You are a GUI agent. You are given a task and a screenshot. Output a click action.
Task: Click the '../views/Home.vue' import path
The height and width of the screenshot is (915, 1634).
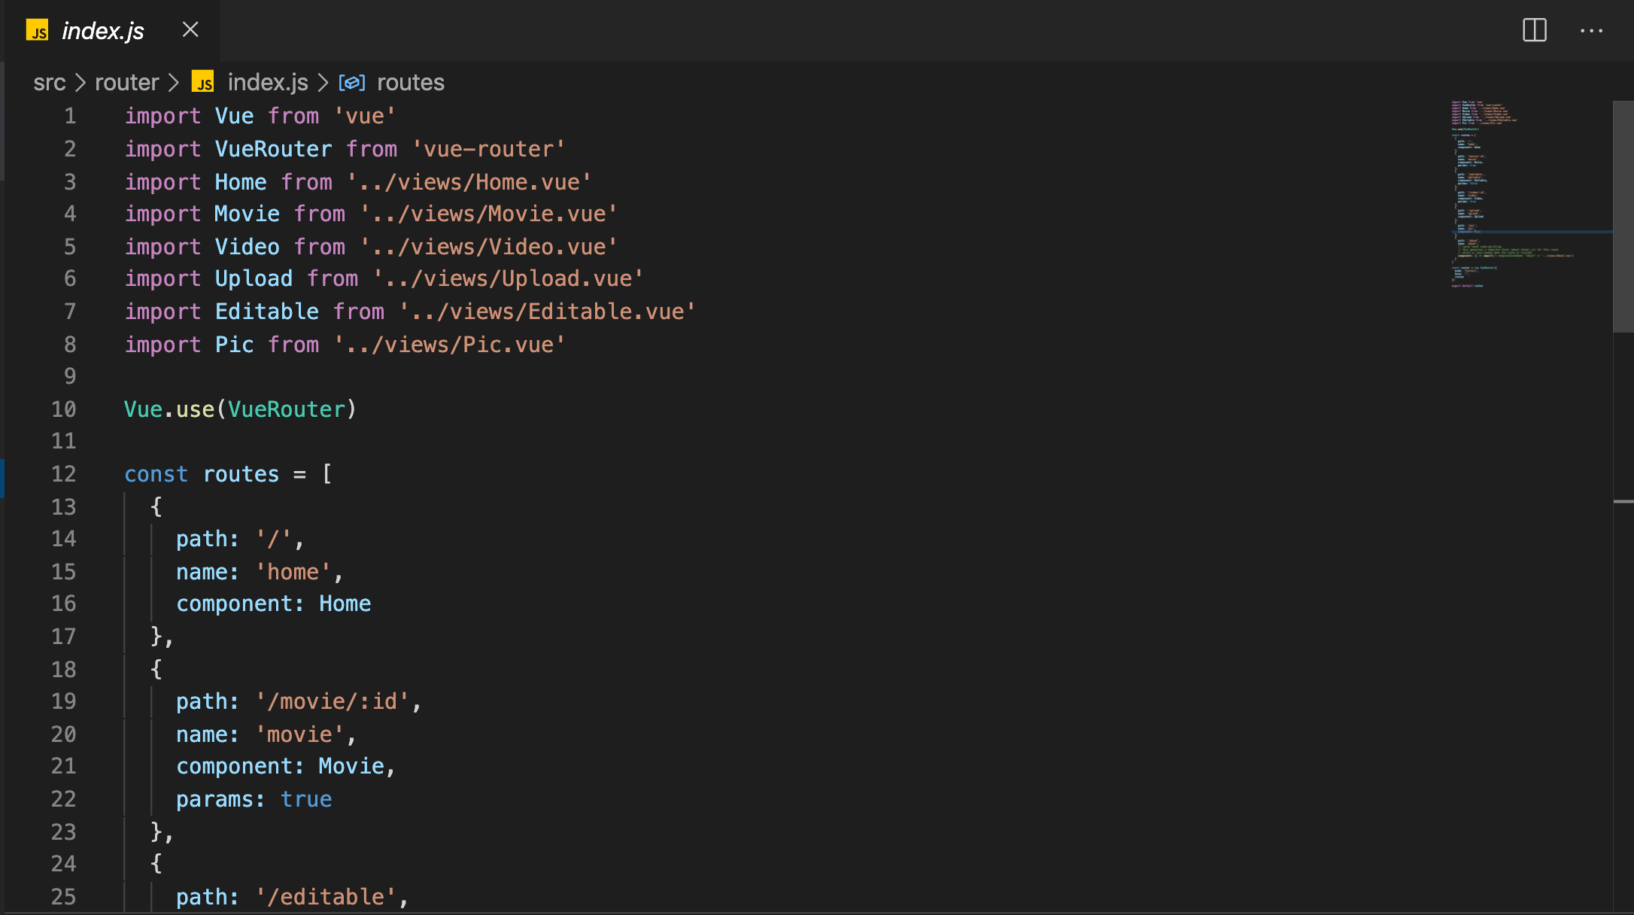[469, 182]
